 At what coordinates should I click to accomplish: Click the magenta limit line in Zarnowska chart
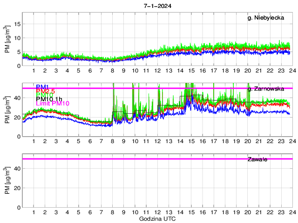[157, 88]
